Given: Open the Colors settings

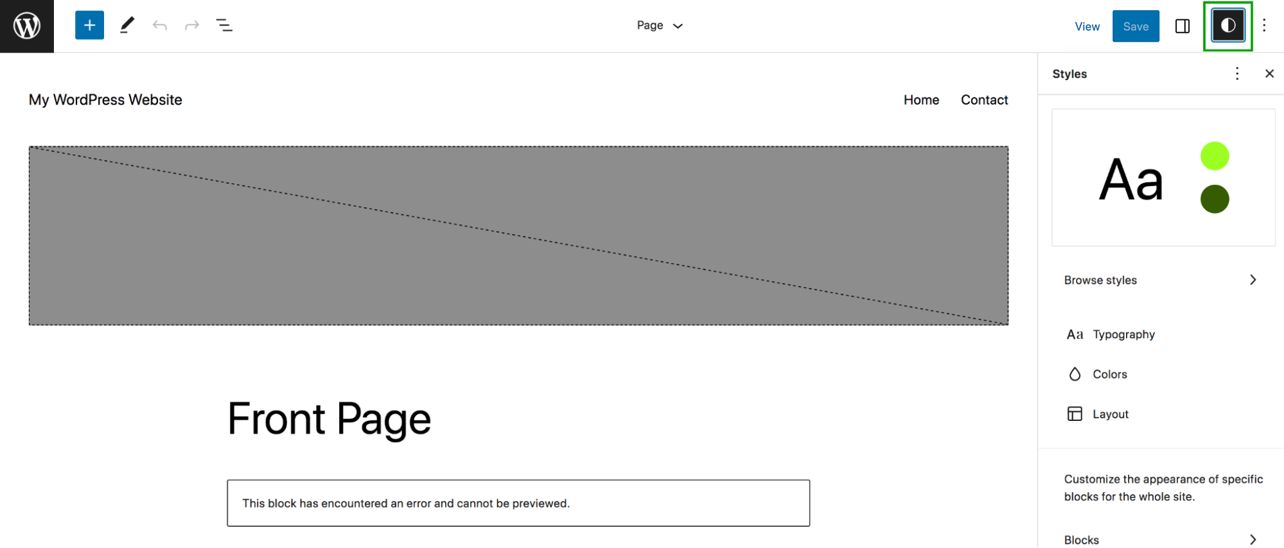Looking at the screenshot, I should [1109, 374].
